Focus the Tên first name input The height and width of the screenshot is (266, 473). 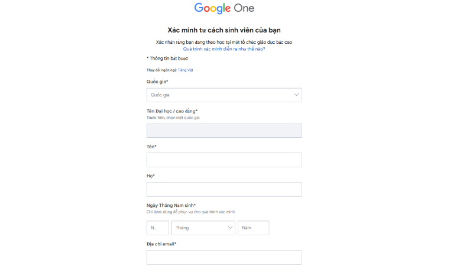tap(224, 160)
